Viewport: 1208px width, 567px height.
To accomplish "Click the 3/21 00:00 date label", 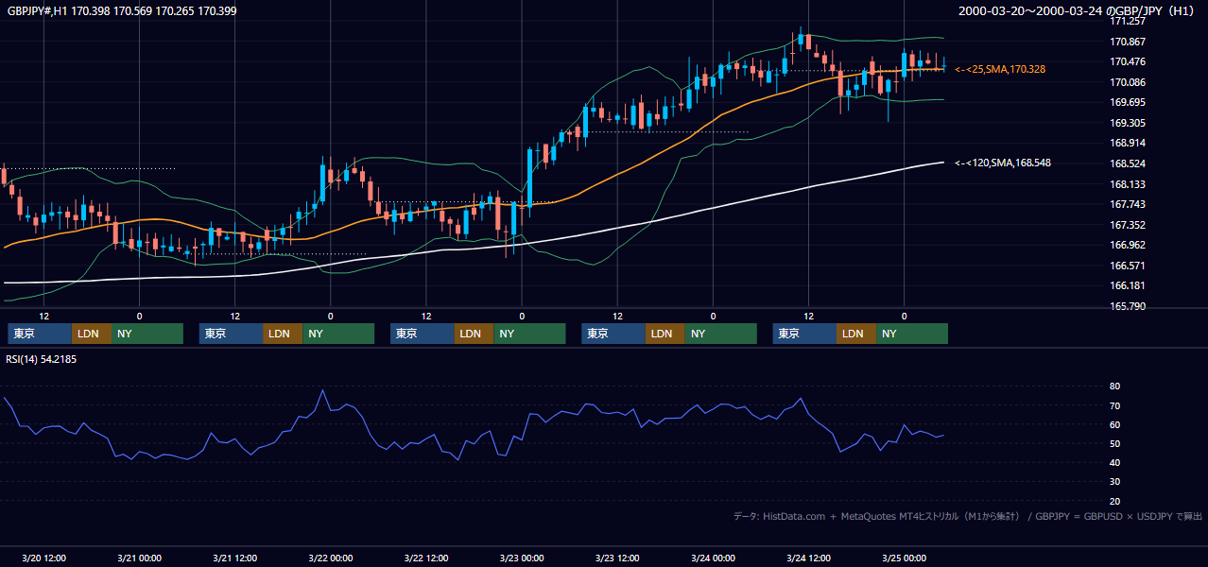I will [x=139, y=558].
